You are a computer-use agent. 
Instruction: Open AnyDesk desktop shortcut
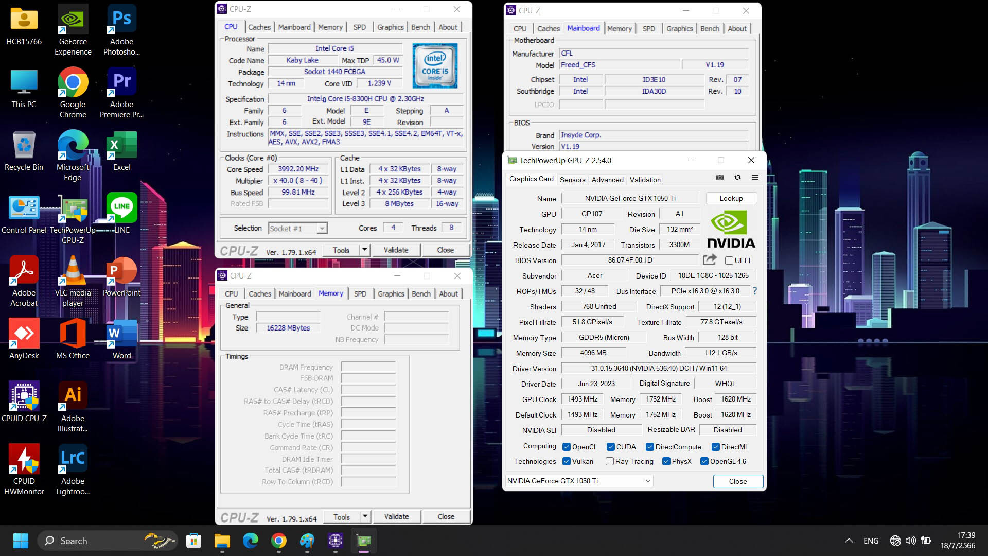tap(24, 339)
